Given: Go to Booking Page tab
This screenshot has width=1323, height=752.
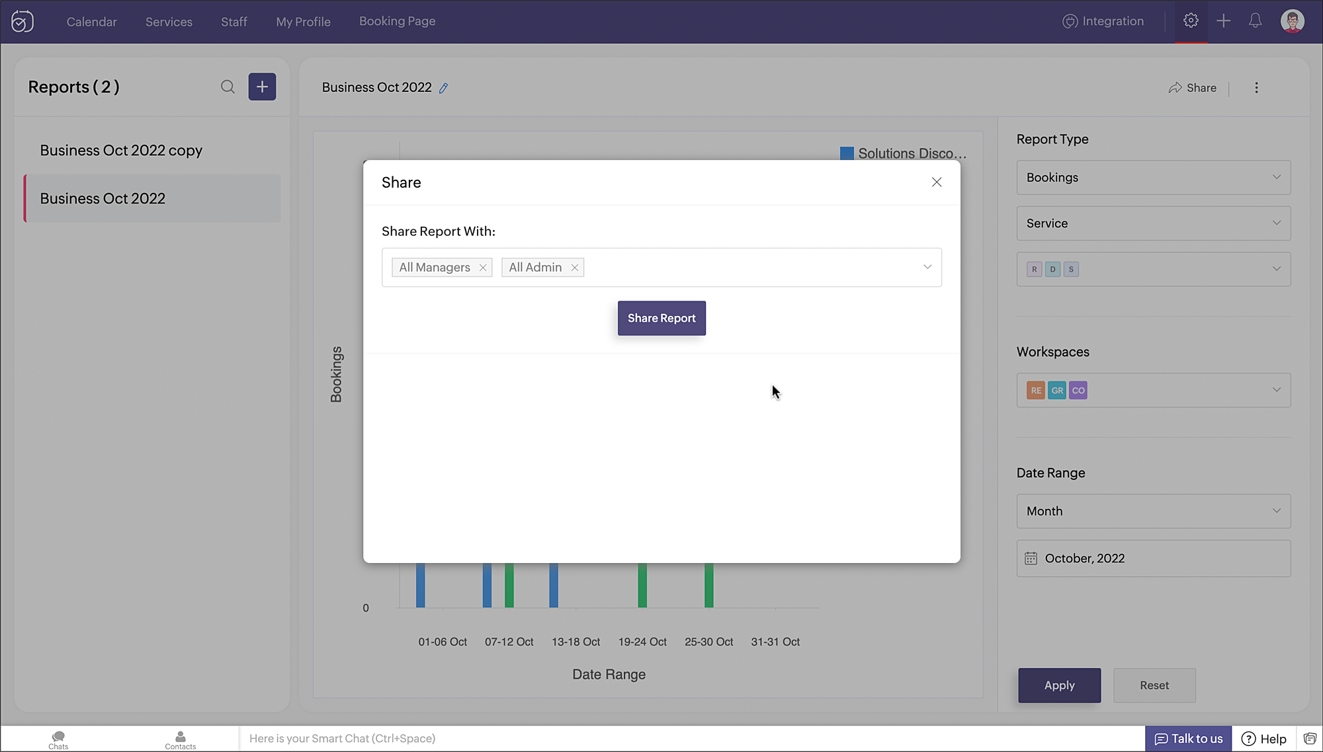Looking at the screenshot, I should [397, 21].
